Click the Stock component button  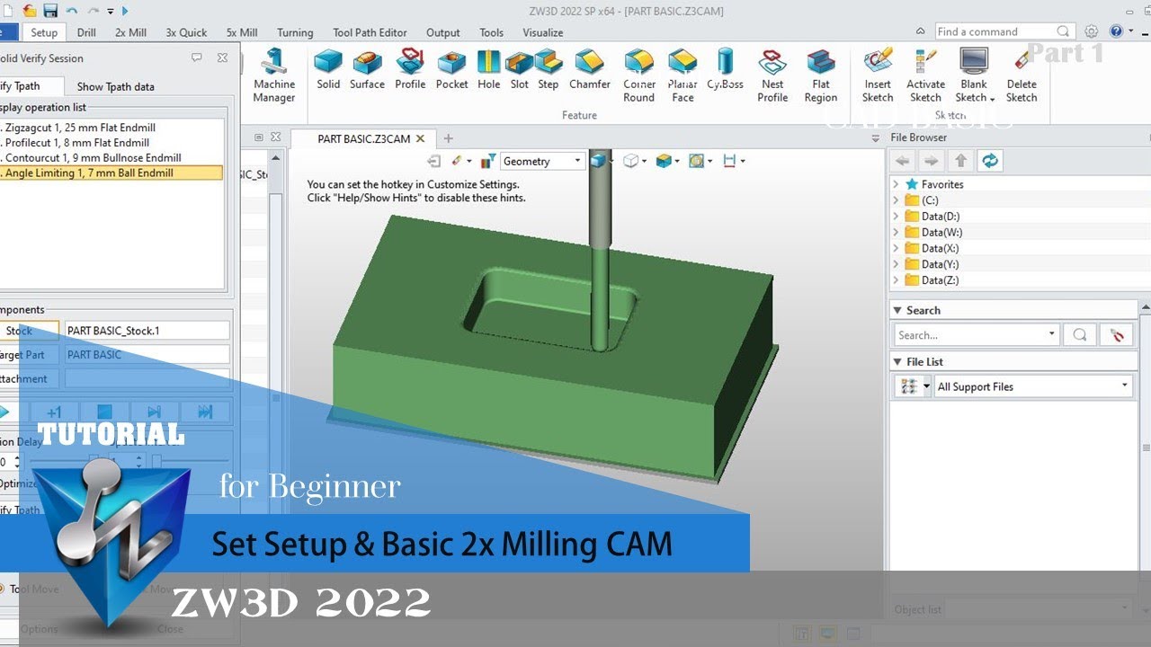tap(29, 331)
